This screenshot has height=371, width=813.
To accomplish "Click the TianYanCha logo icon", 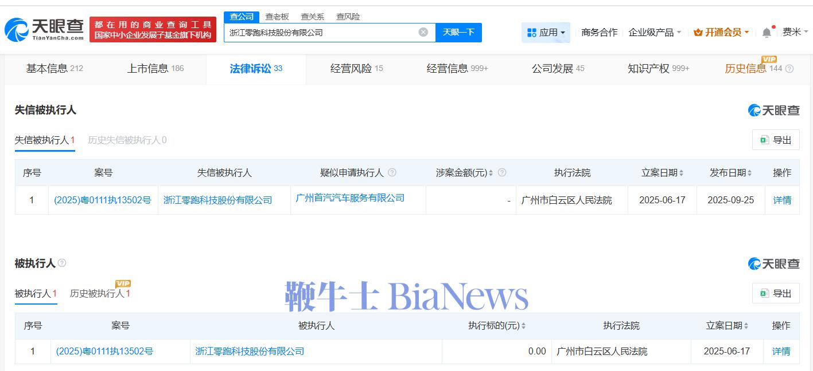I will (x=16, y=29).
